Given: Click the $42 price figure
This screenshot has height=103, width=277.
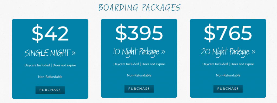Looking at the screenshot, I should 50,34.
